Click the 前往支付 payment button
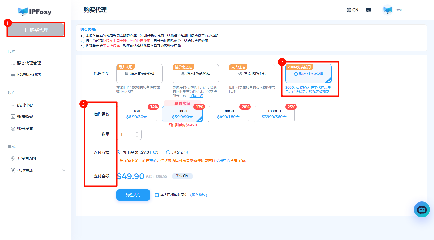The image size is (434, 240). (133, 195)
